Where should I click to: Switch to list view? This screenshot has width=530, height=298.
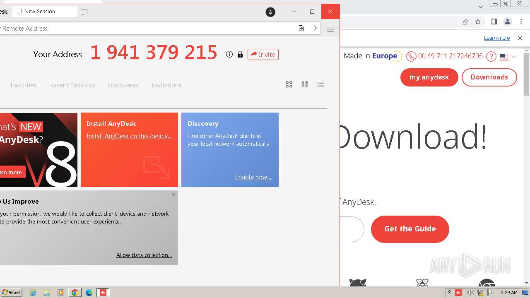320,84
